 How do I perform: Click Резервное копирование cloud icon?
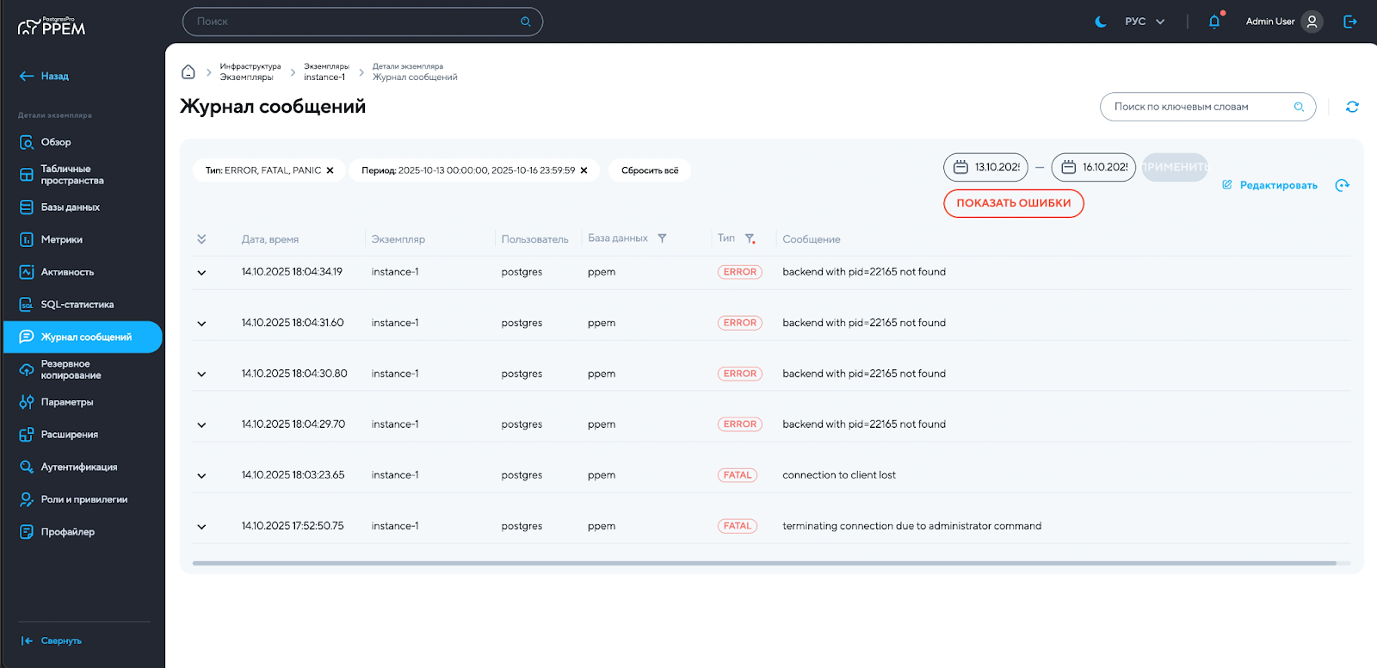pos(27,369)
